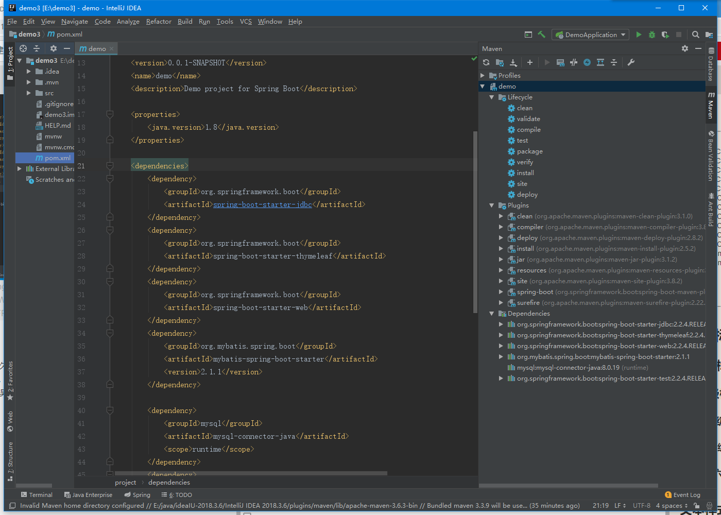
Task: Toggle Skip Tests mode lightning icon
Action: [587, 62]
